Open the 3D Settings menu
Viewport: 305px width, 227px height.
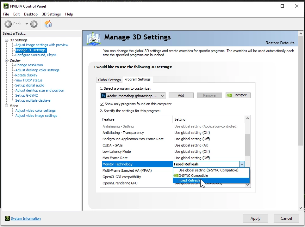pos(51,14)
